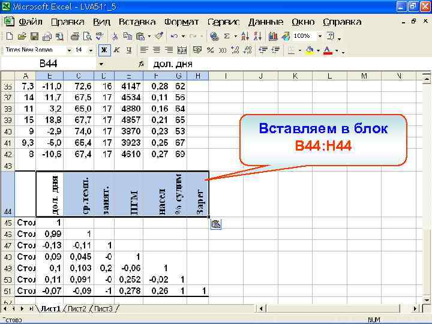Toggle centered text alignment

157,50
